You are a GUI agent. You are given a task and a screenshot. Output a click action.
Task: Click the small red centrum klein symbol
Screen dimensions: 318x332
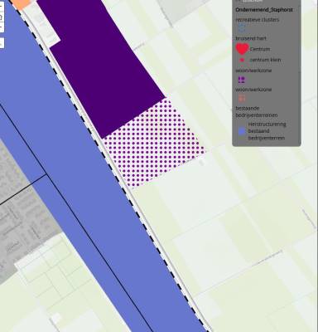(x=242, y=60)
